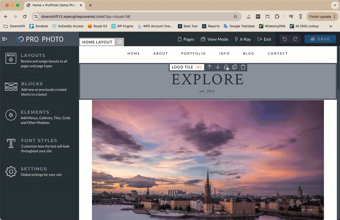Viewport: 340px width, 220px height.
Task: Select the 'est. 2015' tagline text
Action: click(x=207, y=91)
